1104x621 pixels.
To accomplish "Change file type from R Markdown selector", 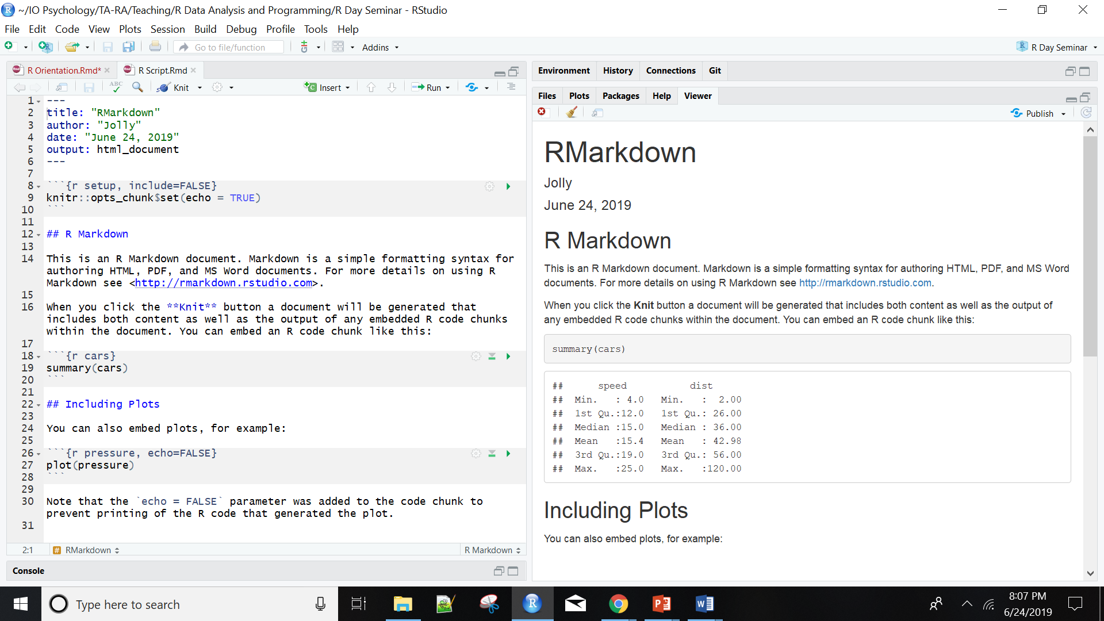I will [x=492, y=550].
